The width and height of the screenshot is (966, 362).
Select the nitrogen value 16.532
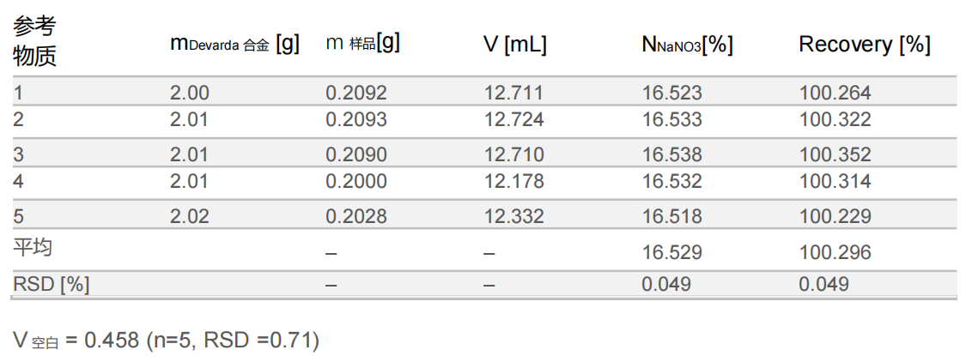pyautogui.click(x=671, y=181)
